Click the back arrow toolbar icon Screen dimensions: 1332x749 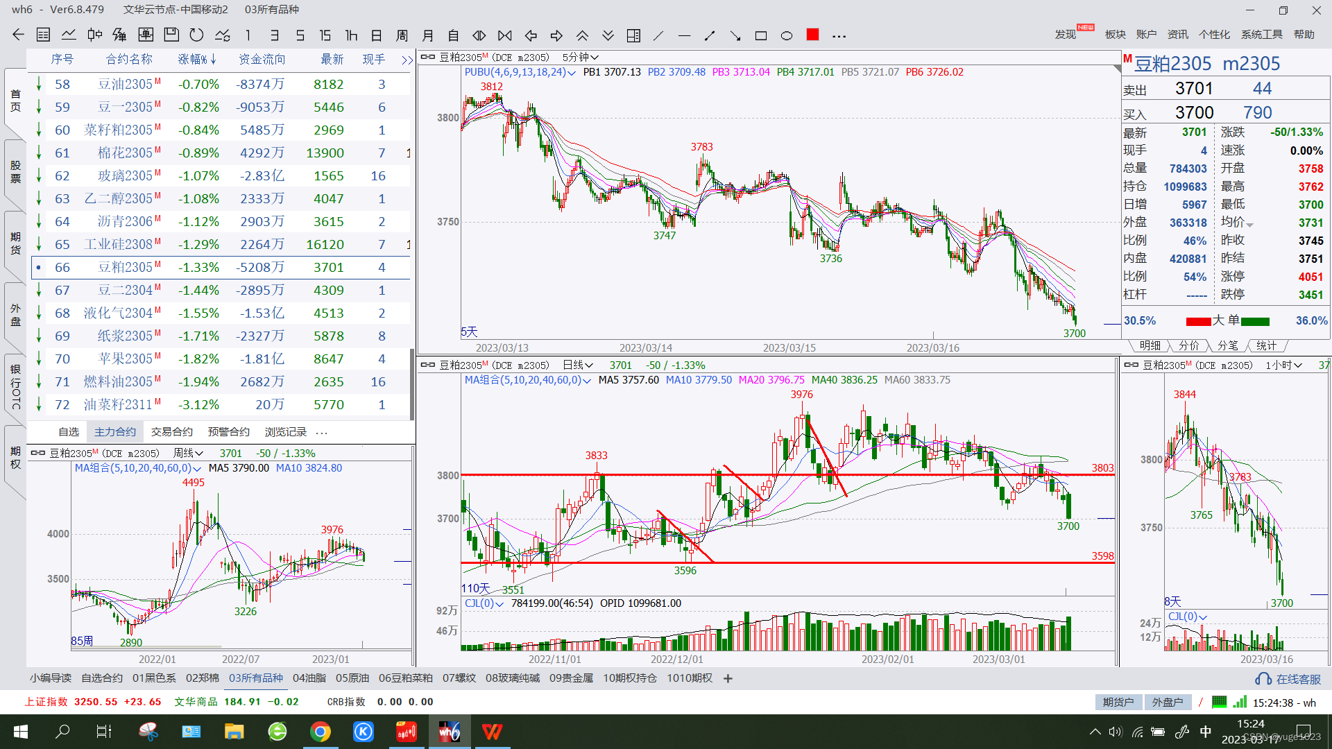[x=18, y=35]
